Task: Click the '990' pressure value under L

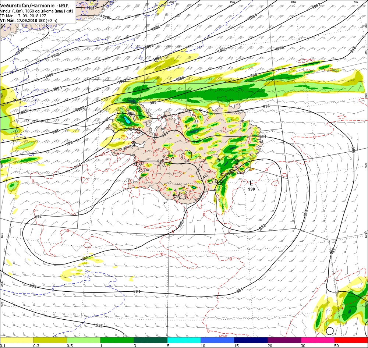Action: pos(251,189)
